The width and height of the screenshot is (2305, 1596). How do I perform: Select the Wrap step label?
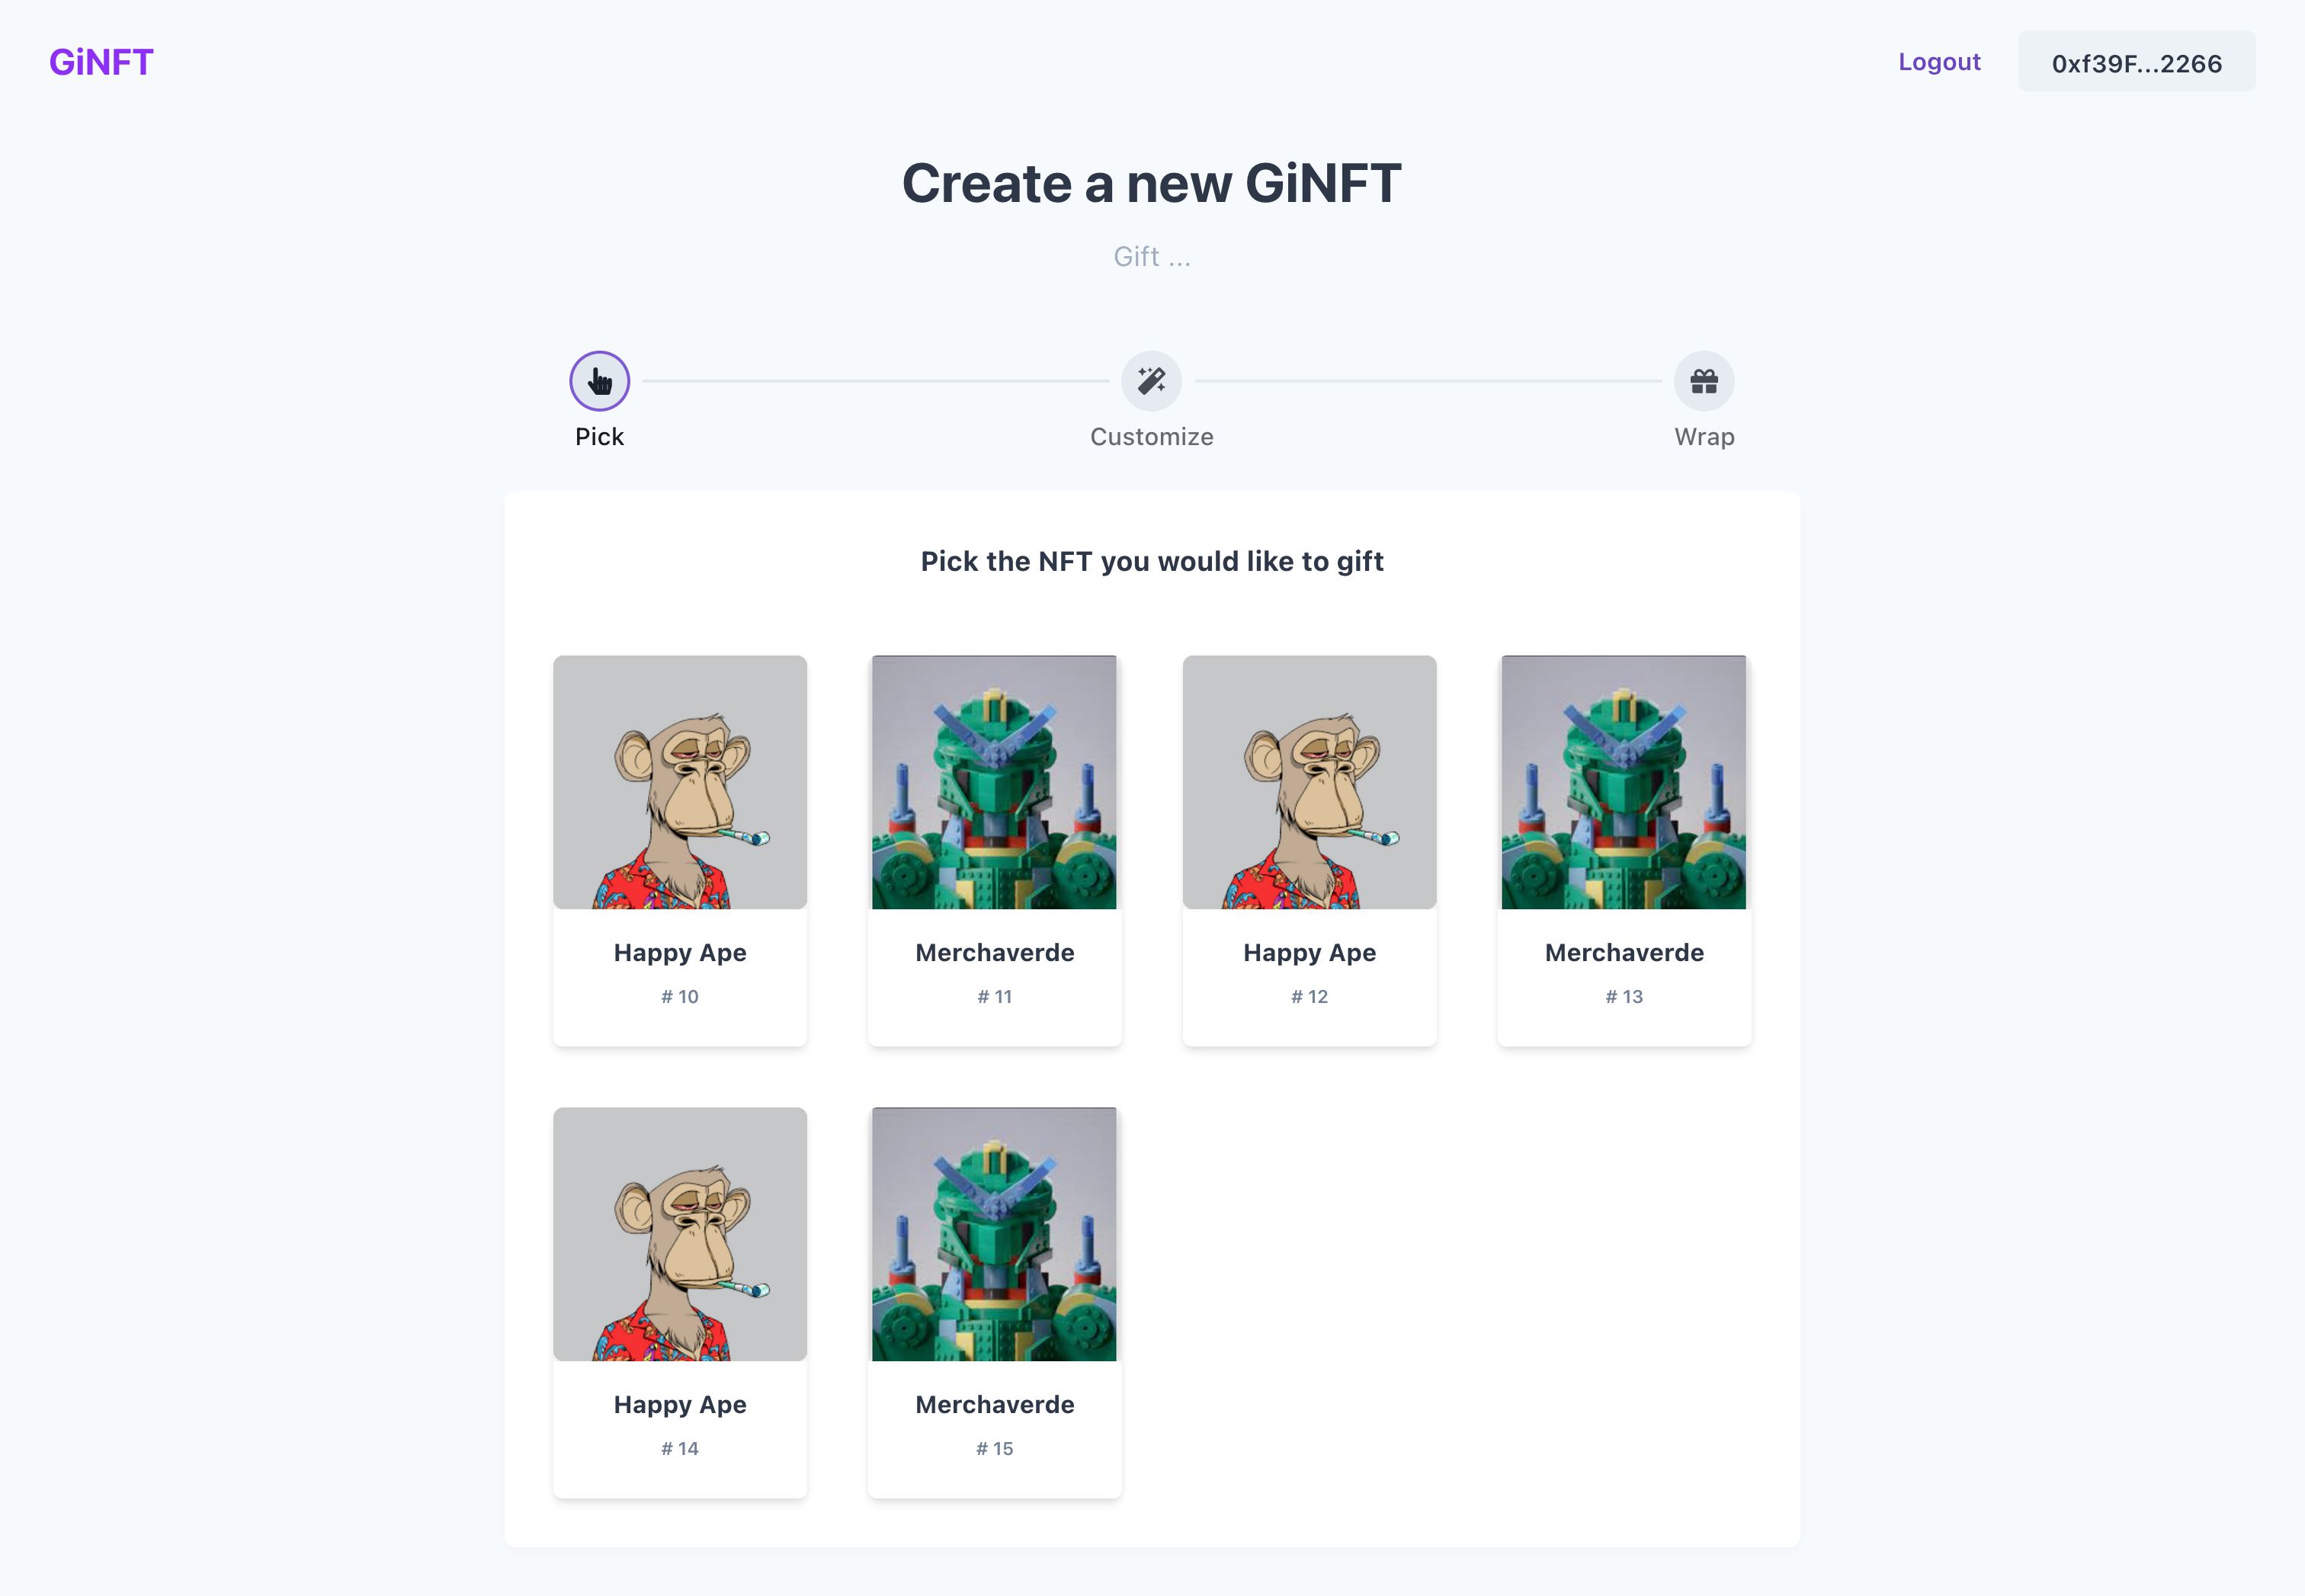(1704, 437)
